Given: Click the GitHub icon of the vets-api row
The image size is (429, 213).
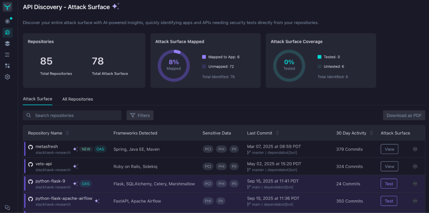Looking at the screenshot, I should click(31, 164).
